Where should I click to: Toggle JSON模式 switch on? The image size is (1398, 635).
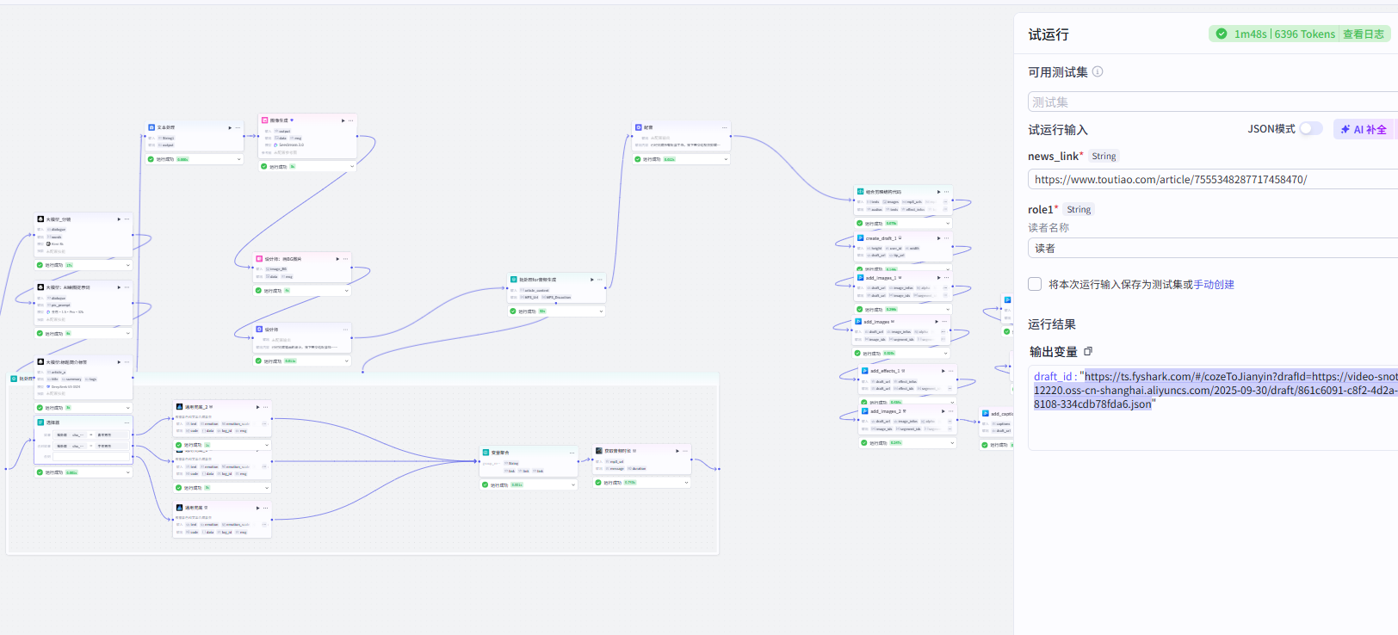[x=1310, y=128]
